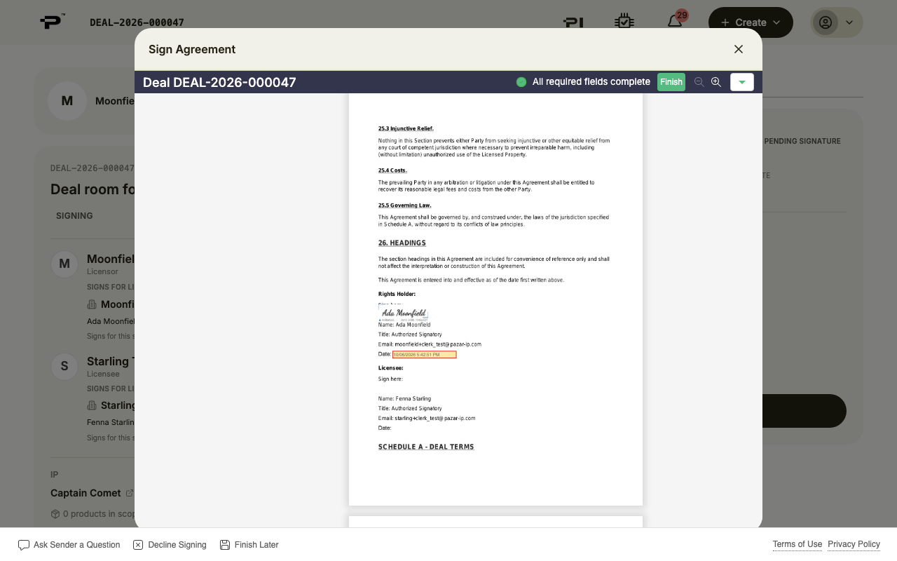The width and height of the screenshot is (897, 561).
Task: Select the S avatar for Starling
Action: (x=64, y=366)
